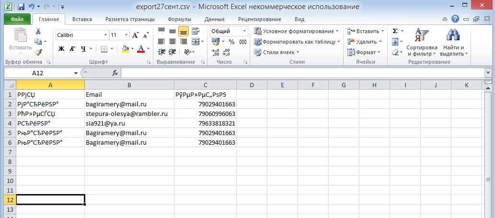Click the percent style icon
Image resolution: width=495 pixels, height=218 pixels.
point(231,42)
